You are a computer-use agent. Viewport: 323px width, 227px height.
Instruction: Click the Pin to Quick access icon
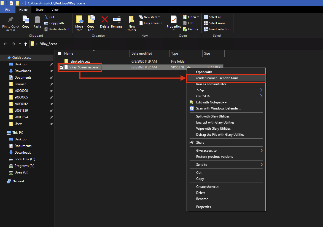point(11,20)
